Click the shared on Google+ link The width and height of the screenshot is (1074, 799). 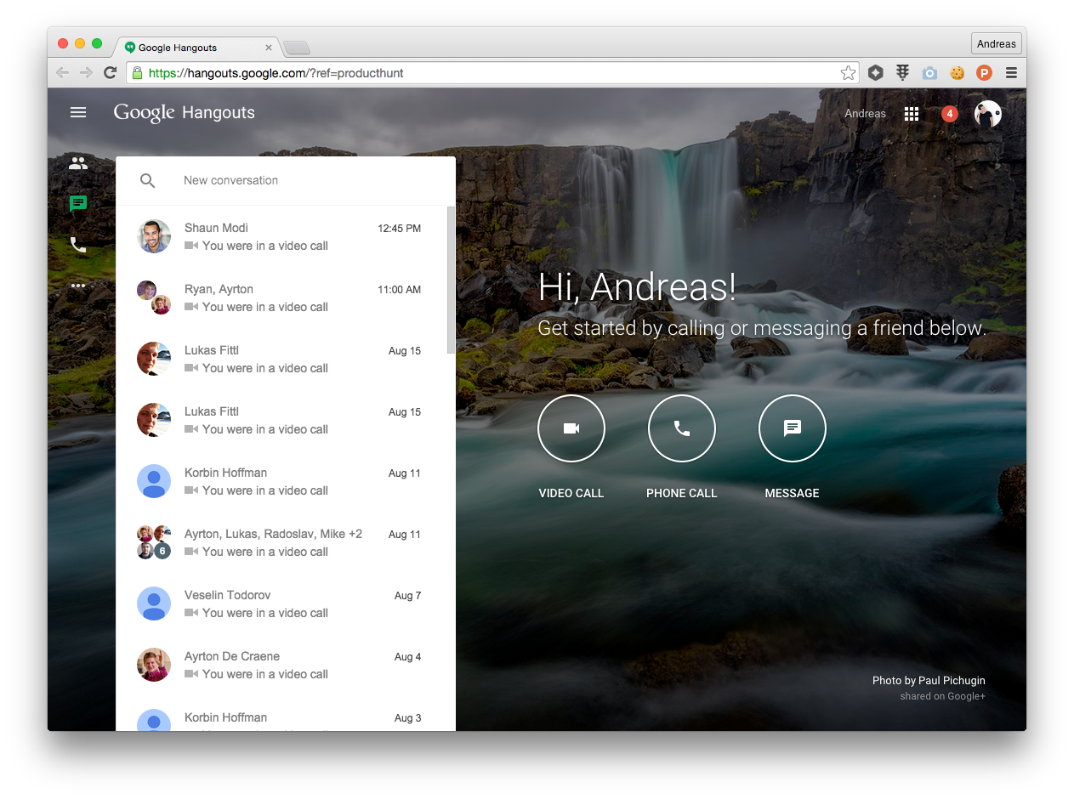coord(943,697)
